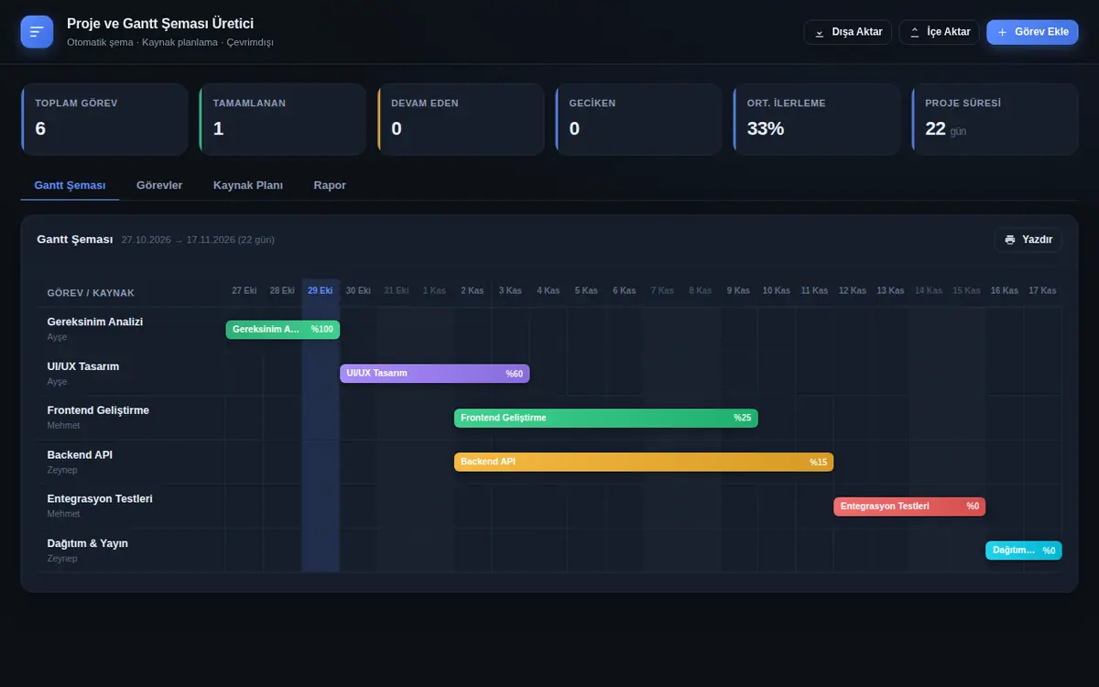Click the Ort. İlerleme 33% card
The height and width of the screenshot is (687, 1099).
click(817, 119)
